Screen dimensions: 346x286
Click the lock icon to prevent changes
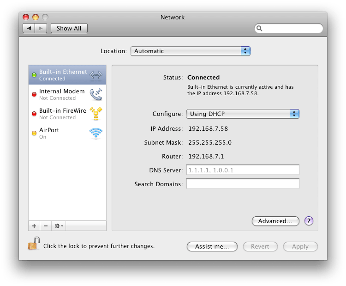pyautogui.click(x=33, y=244)
